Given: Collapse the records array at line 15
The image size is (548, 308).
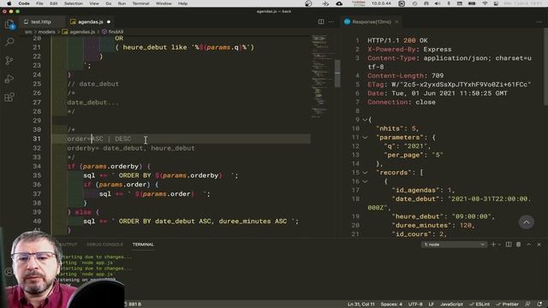Looking at the screenshot, I should pyautogui.click(x=365, y=173).
